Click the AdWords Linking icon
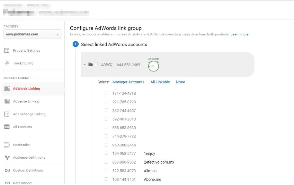 (7, 88)
